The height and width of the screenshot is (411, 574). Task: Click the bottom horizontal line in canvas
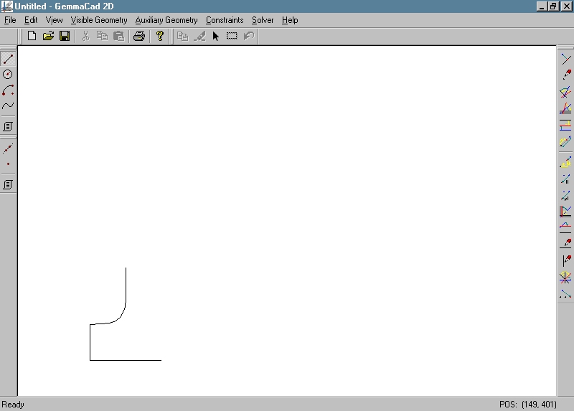point(126,360)
